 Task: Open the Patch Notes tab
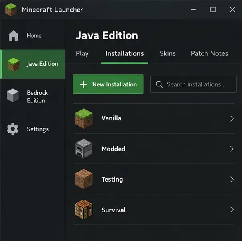point(209,53)
